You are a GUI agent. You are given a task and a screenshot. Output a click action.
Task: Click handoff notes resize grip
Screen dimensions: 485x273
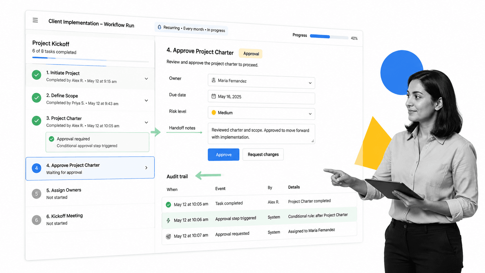pos(312,141)
